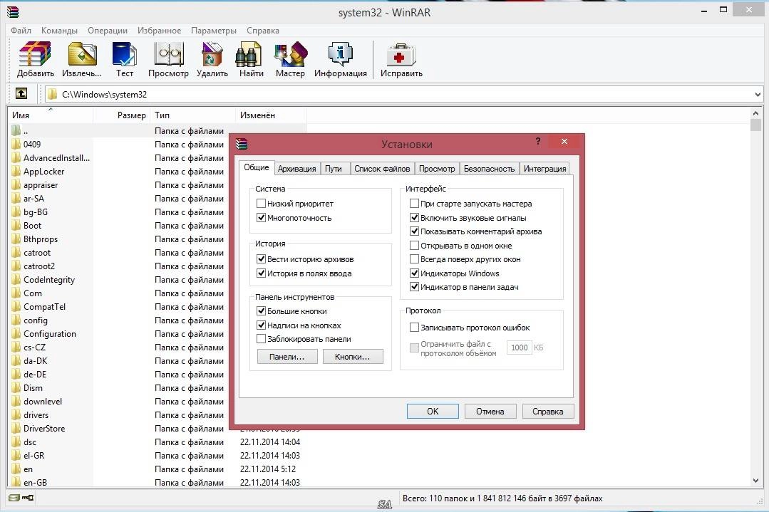Toggle the История в полях ввода checkbox
Viewport: 769px width, 512px height.
[x=261, y=273]
